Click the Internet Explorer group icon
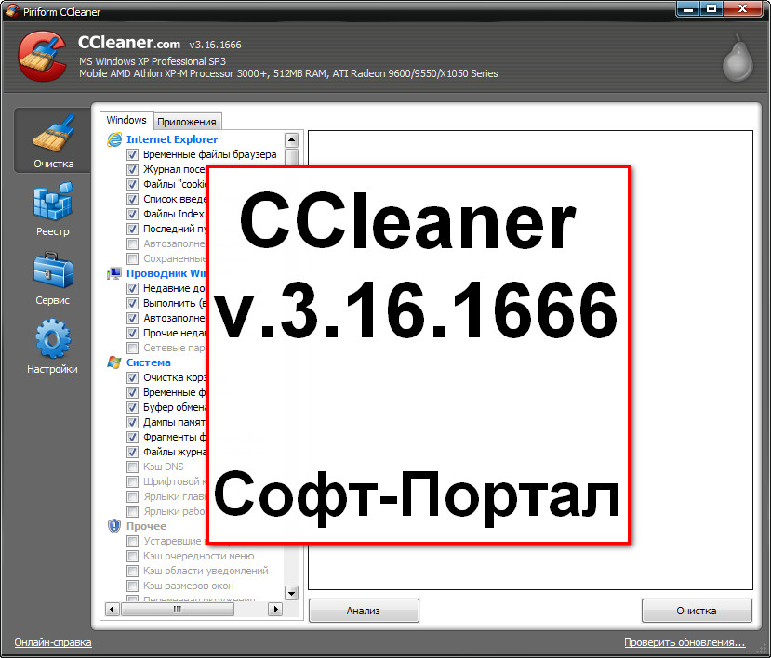The image size is (771, 658). coord(114,139)
